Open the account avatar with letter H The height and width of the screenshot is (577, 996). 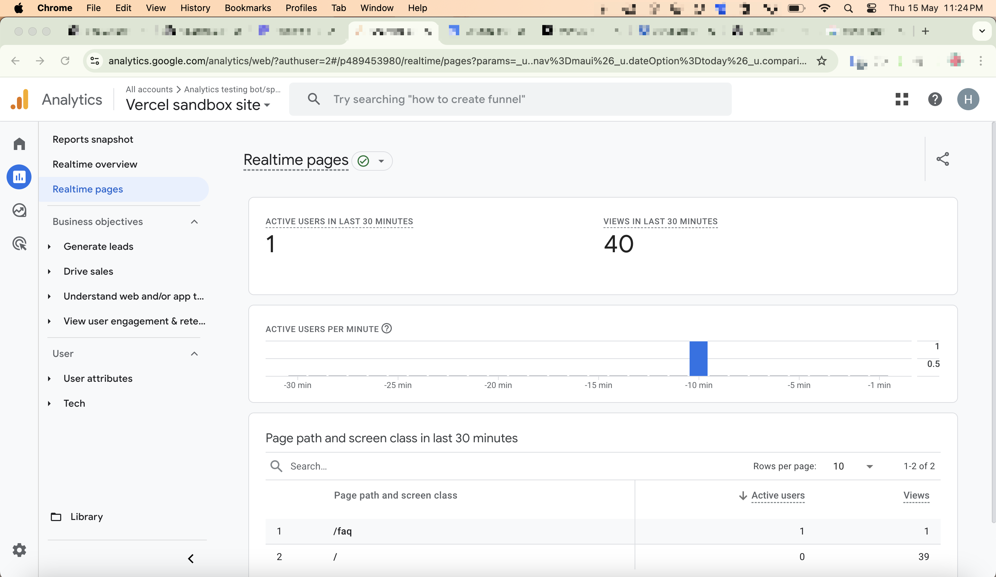968,99
